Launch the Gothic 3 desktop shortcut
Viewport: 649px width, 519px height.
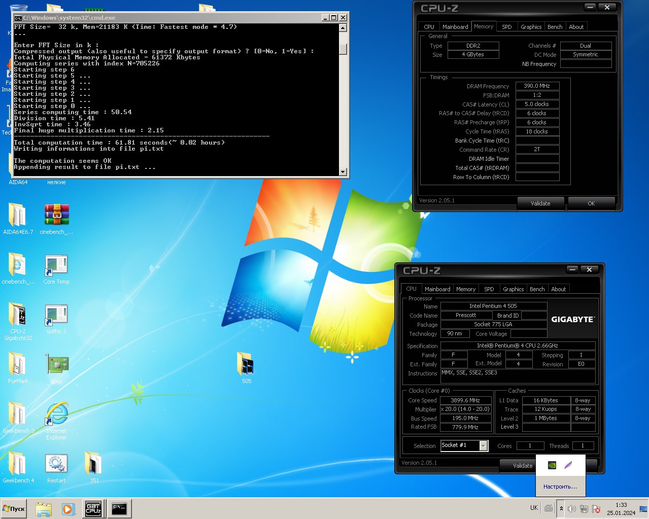pos(56,318)
